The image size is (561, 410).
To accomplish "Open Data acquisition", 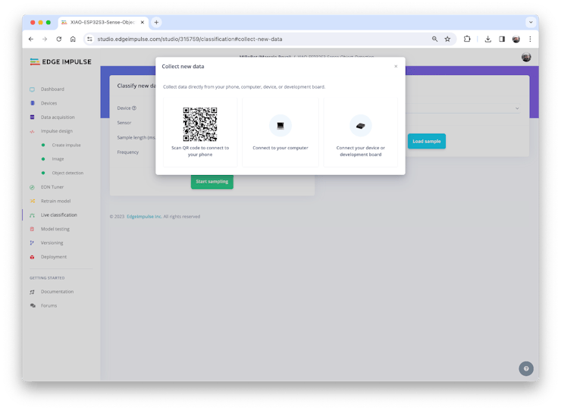I will tap(58, 117).
